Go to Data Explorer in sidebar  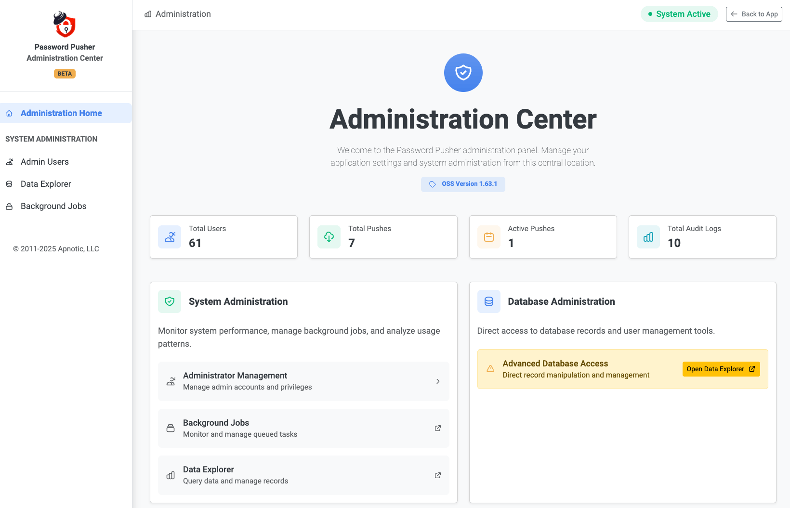[46, 184]
